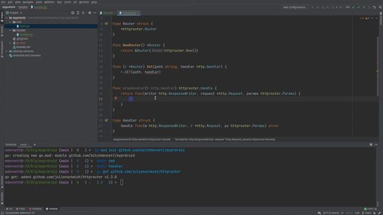
Task: Collapse the cmd folder
Action: click(x=10, y=22)
